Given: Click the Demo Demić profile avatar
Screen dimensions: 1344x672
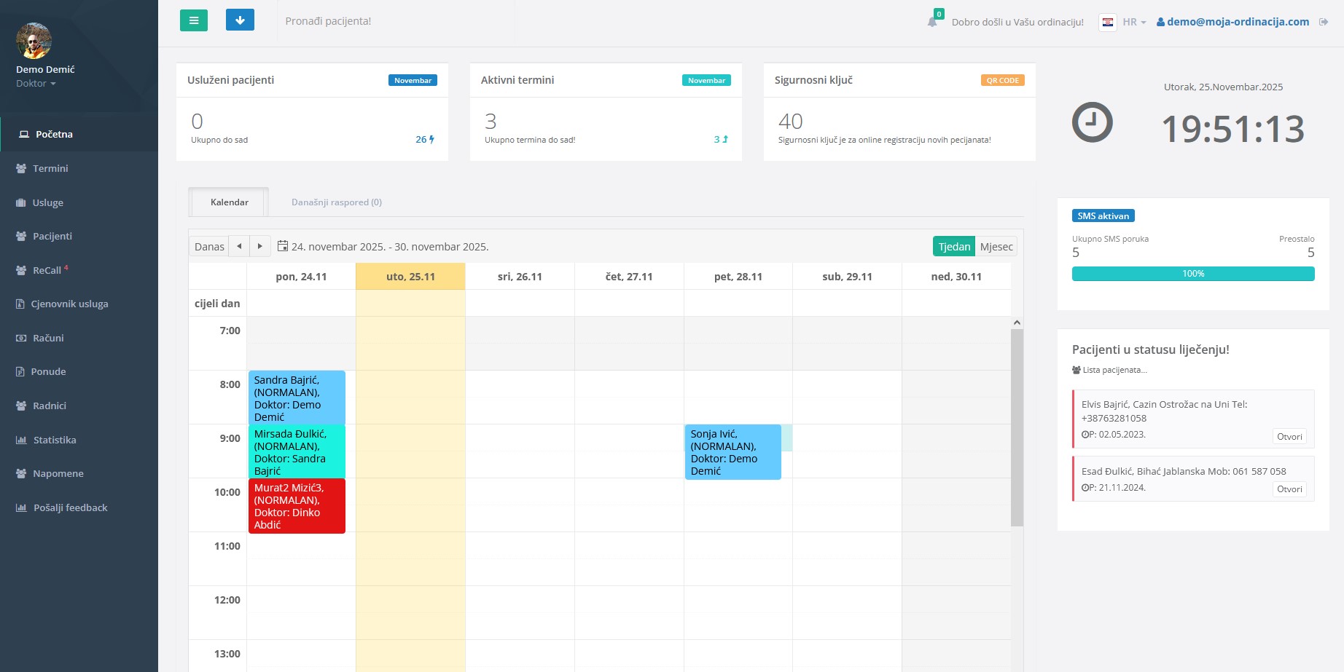Looking at the screenshot, I should pyautogui.click(x=34, y=41).
